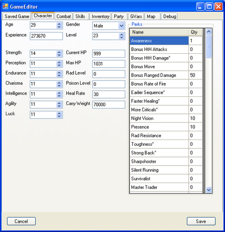Click the Heal Rate field
Viewport: 225px width, 232px height.
pyautogui.click(x=109, y=94)
